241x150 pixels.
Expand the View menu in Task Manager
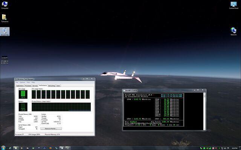click(28, 82)
